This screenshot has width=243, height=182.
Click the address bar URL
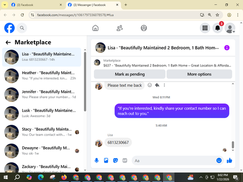pyautogui.click(x=75, y=15)
